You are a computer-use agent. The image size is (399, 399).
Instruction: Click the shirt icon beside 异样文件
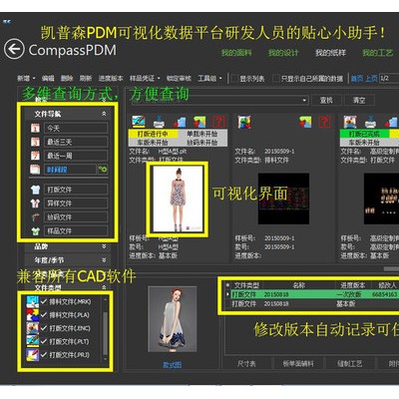(x=35, y=203)
